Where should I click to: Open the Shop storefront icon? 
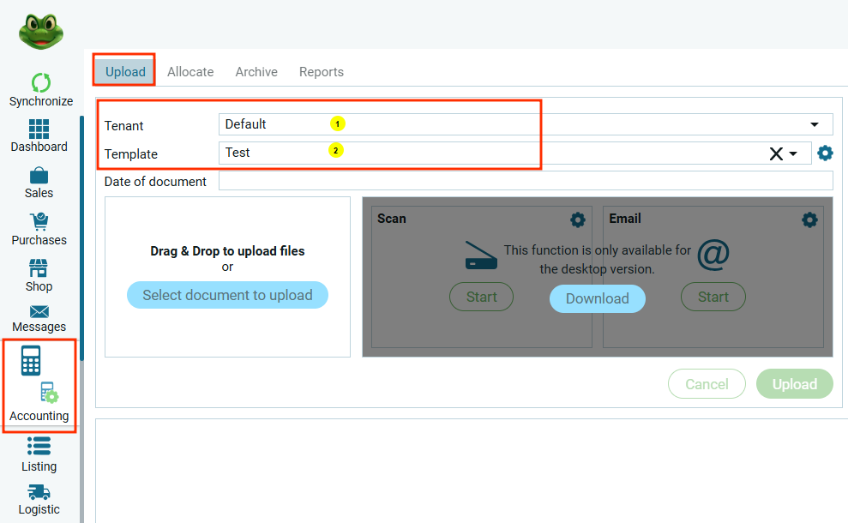pos(39,268)
